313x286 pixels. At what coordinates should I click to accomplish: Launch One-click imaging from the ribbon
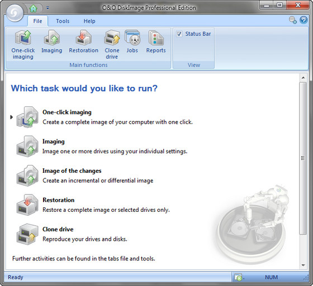pos(23,45)
